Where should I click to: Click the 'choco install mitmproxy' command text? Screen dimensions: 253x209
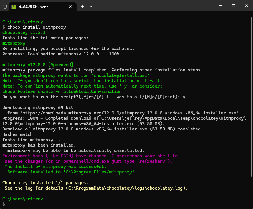[x=36, y=27]
